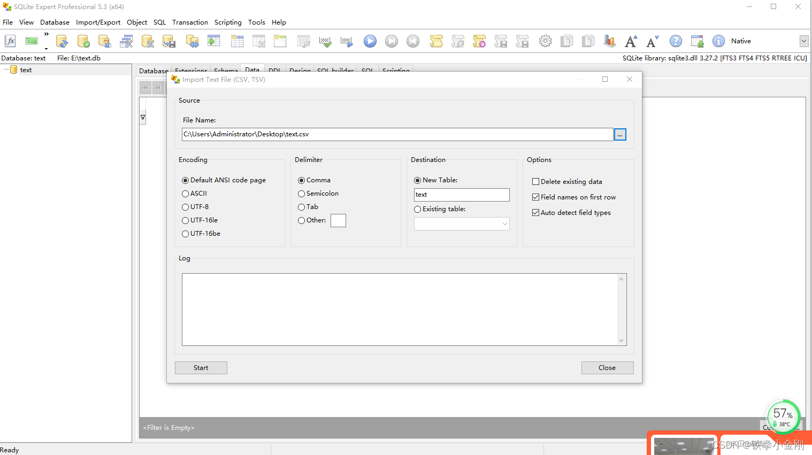Disable the Auto detect field types checkbox

pos(535,212)
